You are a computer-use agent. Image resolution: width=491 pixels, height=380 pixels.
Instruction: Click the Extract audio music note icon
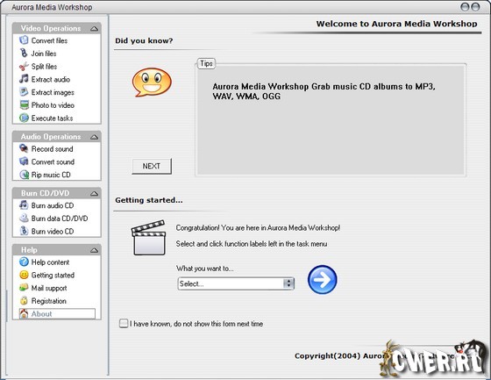pos(24,79)
